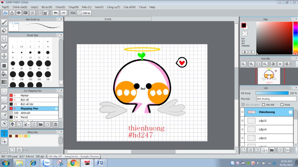
Task: Duplicate layer icon in layer panel
Action: click(280, 150)
